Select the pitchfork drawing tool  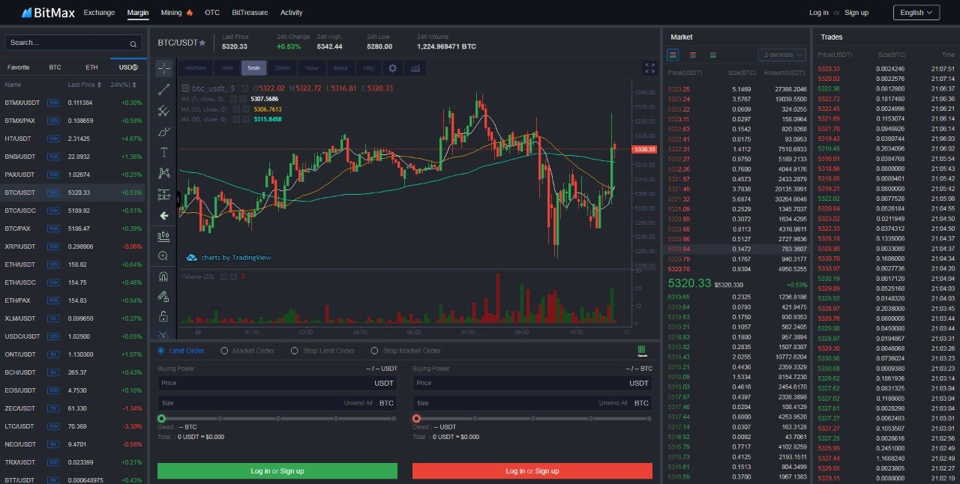click(164, 111)
